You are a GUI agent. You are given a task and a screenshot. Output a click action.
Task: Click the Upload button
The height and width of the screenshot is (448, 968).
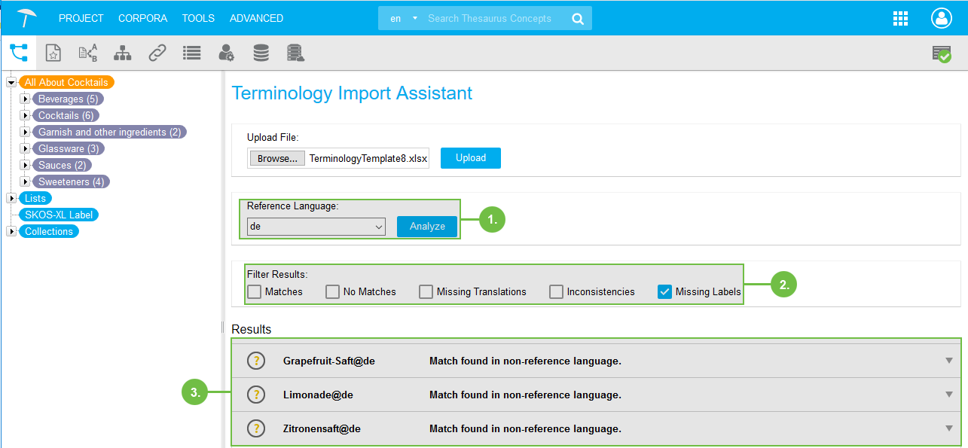pyautogui.click(x=470, y=158)
